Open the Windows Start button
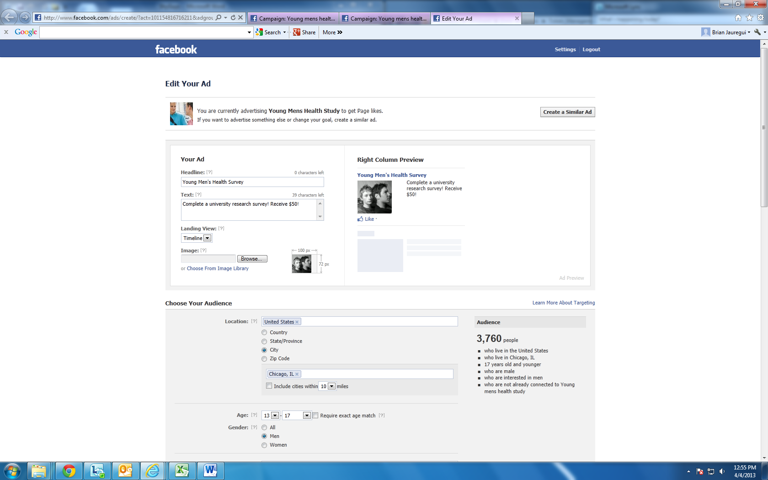This screenshot has width=768, height=480. click(x=12, y=471)
